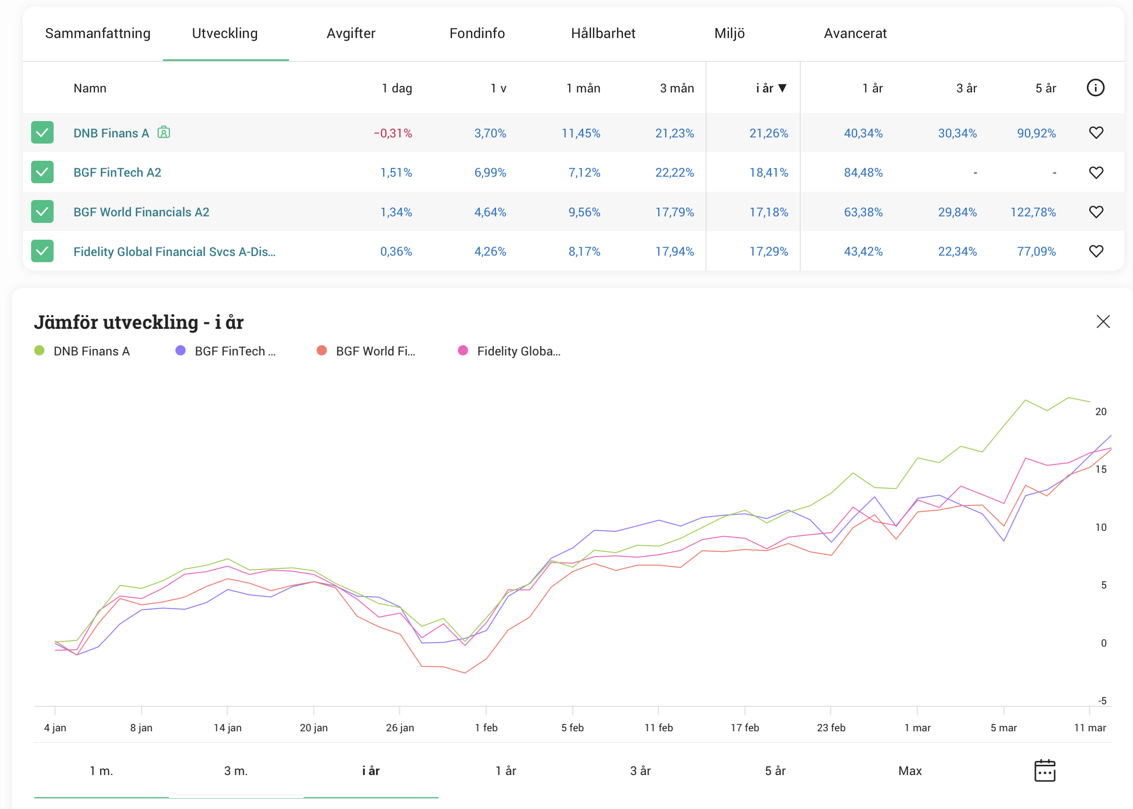Favorite BGF World Financials A2 heart icon

pos(1096,212)
